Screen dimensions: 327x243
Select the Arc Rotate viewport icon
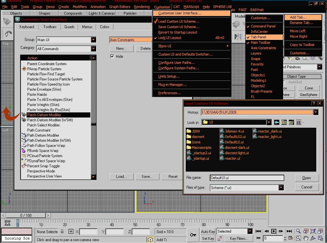coord(313,238)
